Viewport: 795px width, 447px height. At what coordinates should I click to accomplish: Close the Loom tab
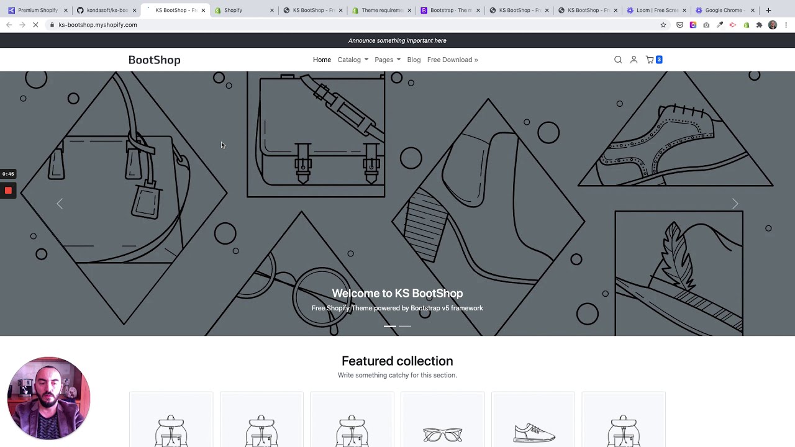point(684,10)
